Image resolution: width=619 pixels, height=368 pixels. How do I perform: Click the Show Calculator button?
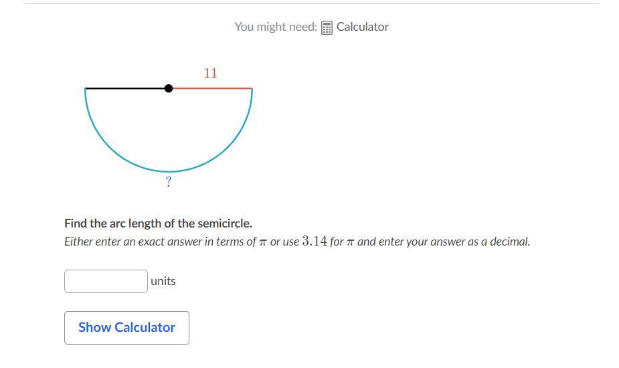(126, 328)
